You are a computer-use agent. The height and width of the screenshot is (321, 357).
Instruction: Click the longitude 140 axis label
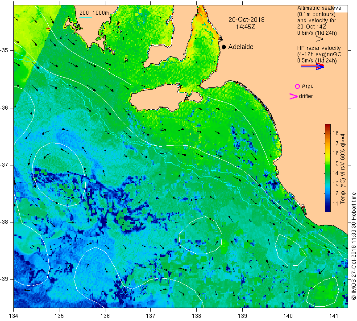(x=288, y=316)
